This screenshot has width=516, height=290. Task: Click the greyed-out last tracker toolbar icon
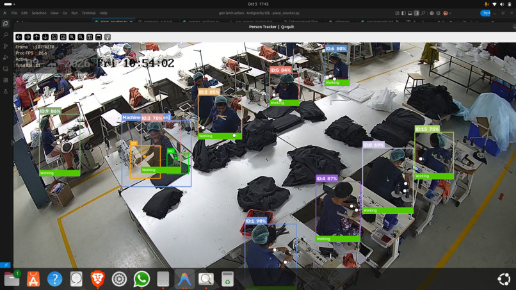click(108, 37)
